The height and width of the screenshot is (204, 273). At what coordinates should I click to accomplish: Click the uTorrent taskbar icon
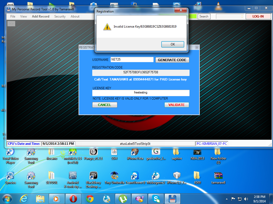[x=122, y=198]
